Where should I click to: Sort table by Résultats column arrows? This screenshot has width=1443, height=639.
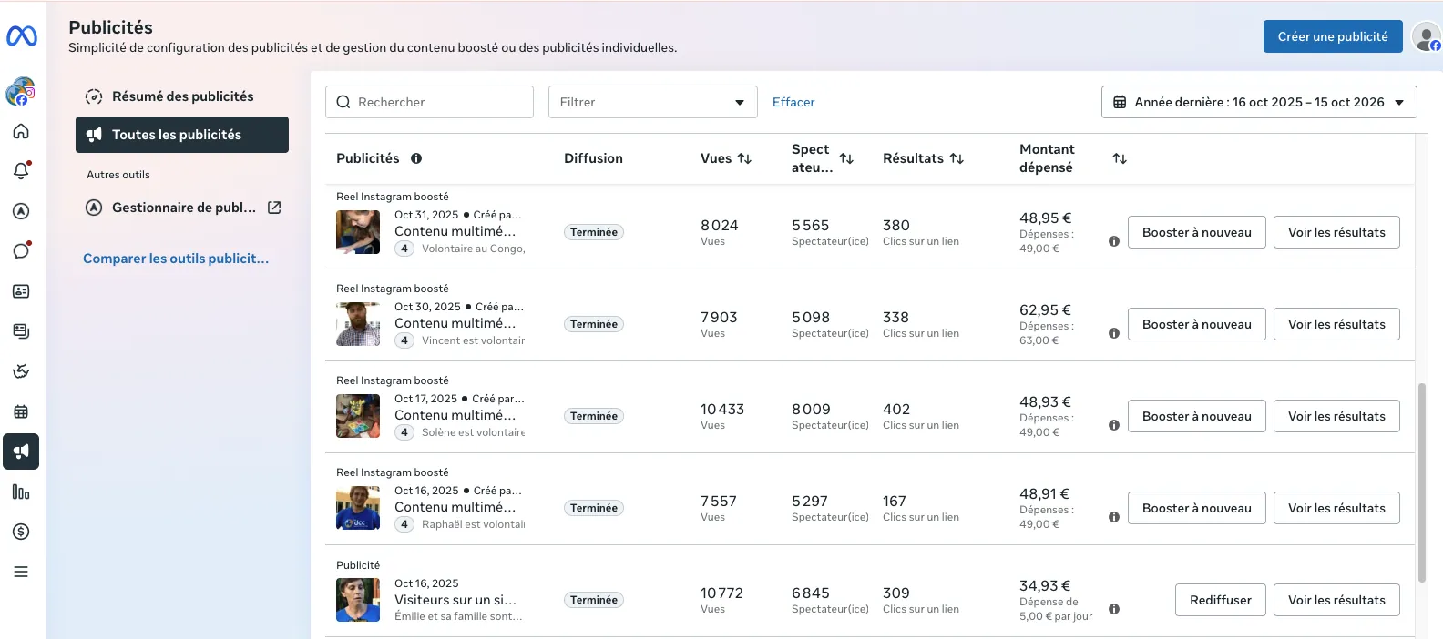[x=957, y=158]
